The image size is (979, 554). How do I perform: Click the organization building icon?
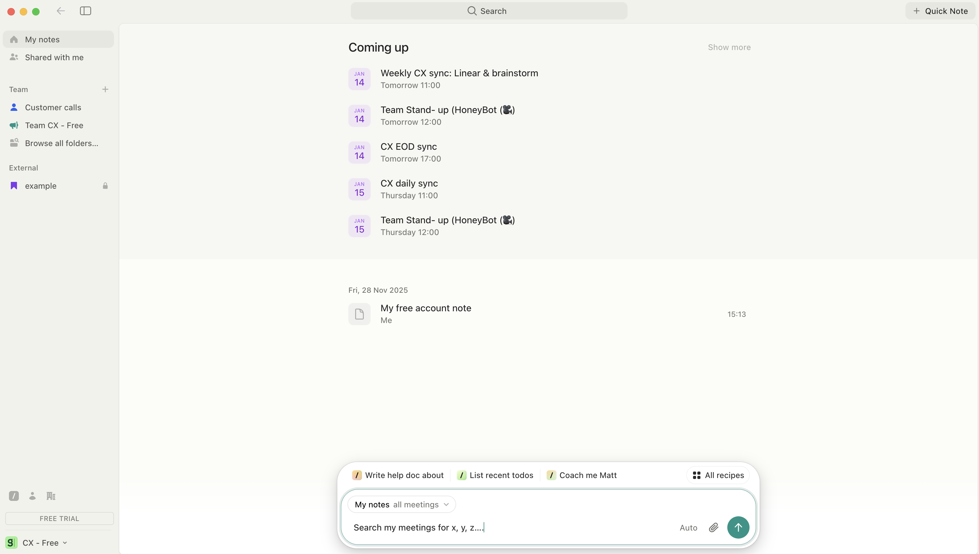pyautogui.click(x=51, y=496)
